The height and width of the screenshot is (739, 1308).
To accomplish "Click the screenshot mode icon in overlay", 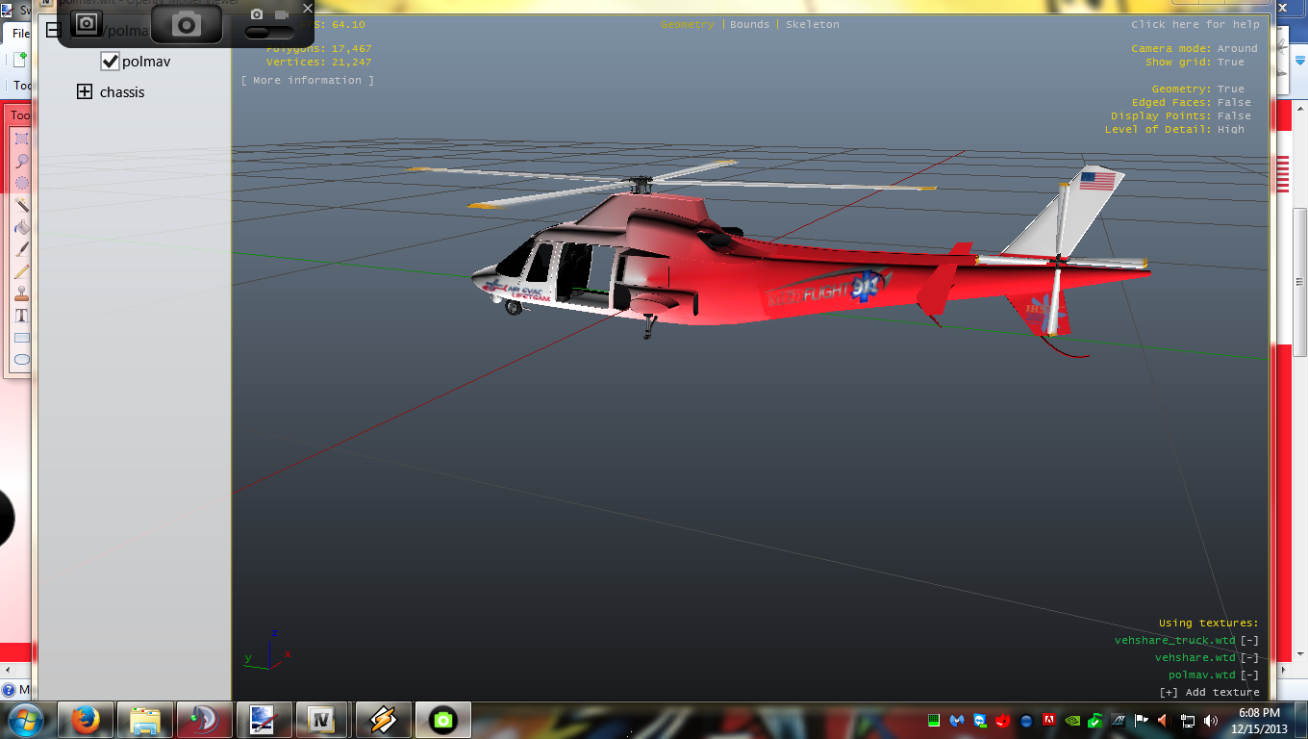I will [87, 22].
